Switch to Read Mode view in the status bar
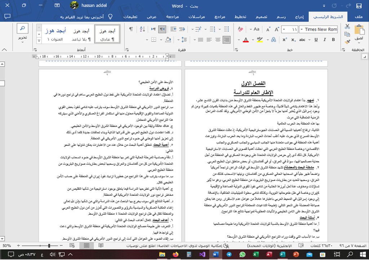This screenshot has height=260, width=369. [101, 246]
